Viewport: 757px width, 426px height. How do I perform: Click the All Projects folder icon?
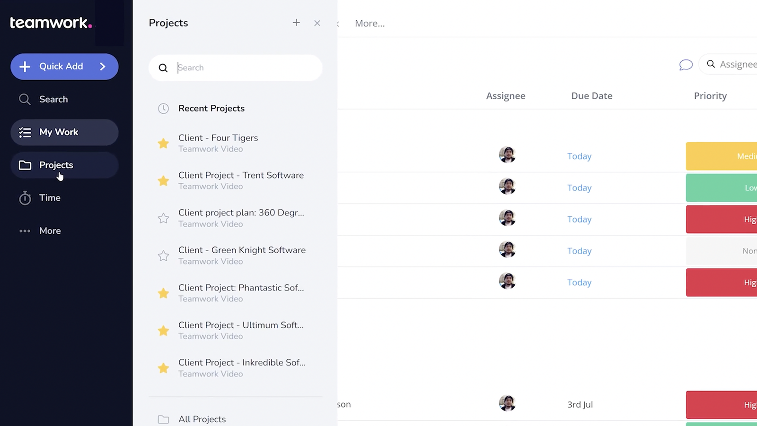(x=163, y=419)
